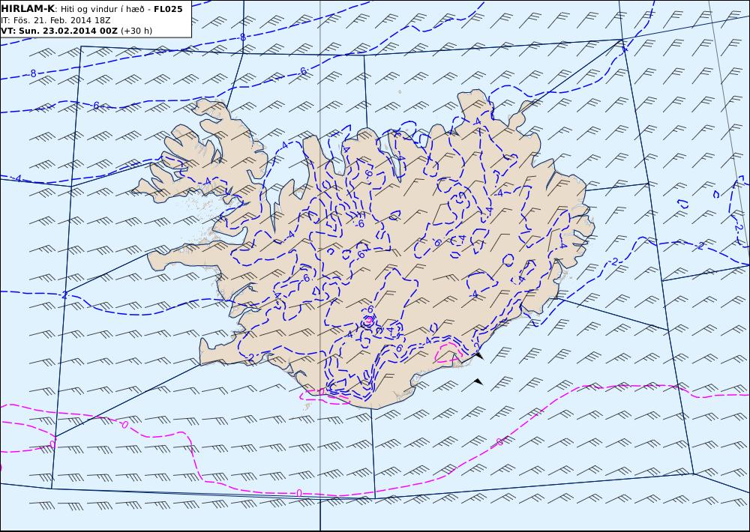Click the title text "HIRLAM-K: Hiti og vindur í hæð - FL025"

click(x=91, y=9)
